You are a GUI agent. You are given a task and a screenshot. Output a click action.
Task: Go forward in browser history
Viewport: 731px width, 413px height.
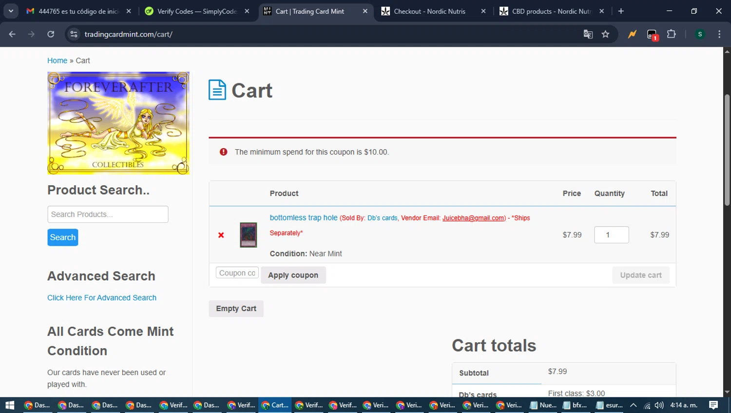(31, 34)
